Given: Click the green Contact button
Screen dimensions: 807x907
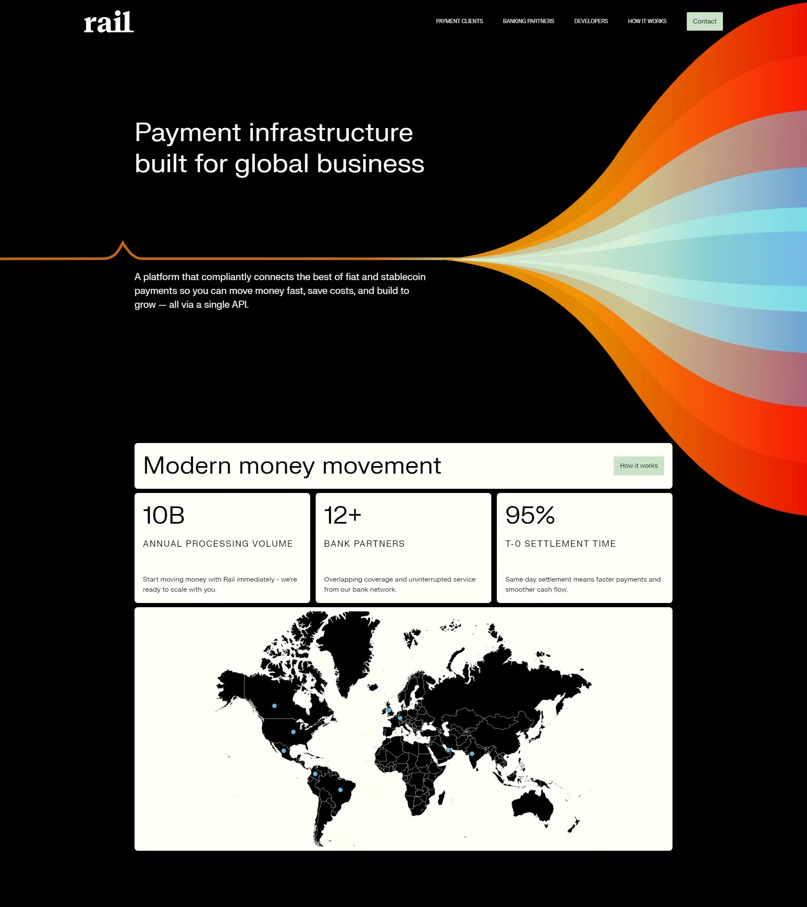Looking at the screenshot, I should 704,21.
